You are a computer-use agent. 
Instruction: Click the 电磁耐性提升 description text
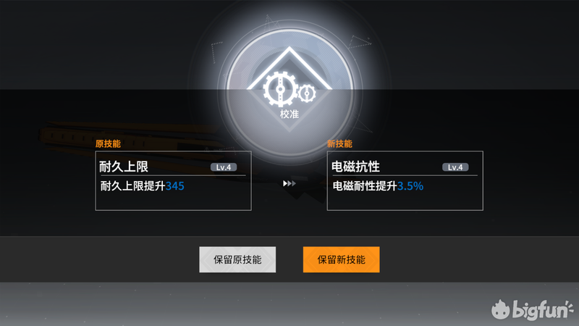coord(365,186)
